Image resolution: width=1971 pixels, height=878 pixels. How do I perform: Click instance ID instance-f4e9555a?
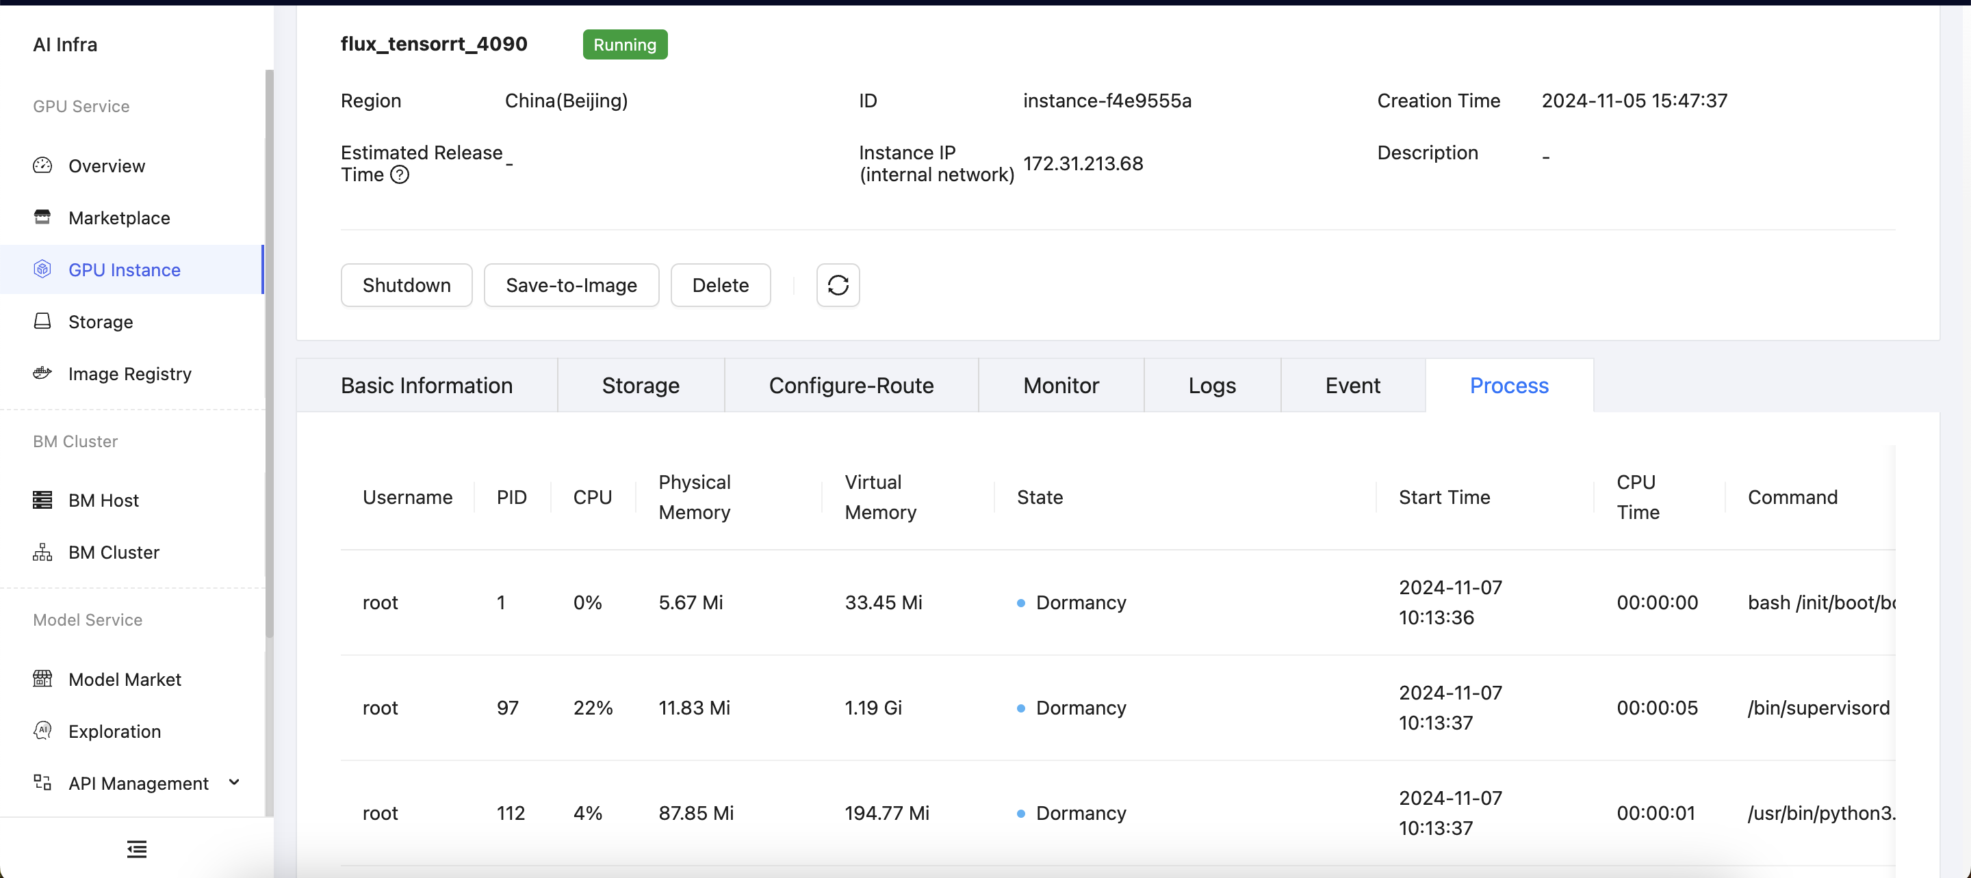[x=1107, y=101]
